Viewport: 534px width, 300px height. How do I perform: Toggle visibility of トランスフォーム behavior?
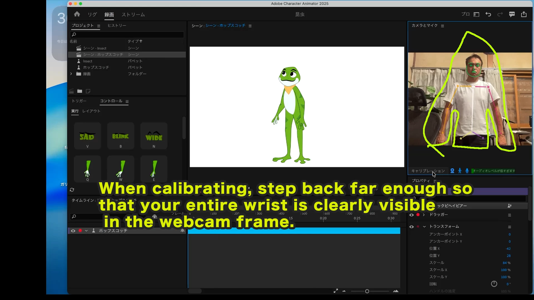click(412, 227)
